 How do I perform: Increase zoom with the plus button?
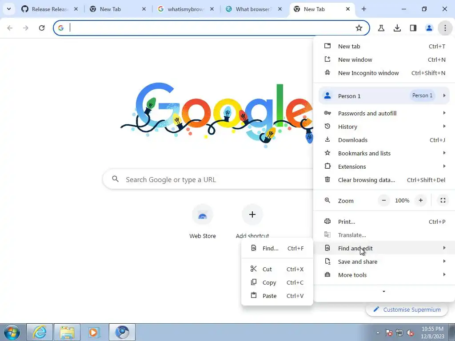pyautogui.click(x=420, y=200)
